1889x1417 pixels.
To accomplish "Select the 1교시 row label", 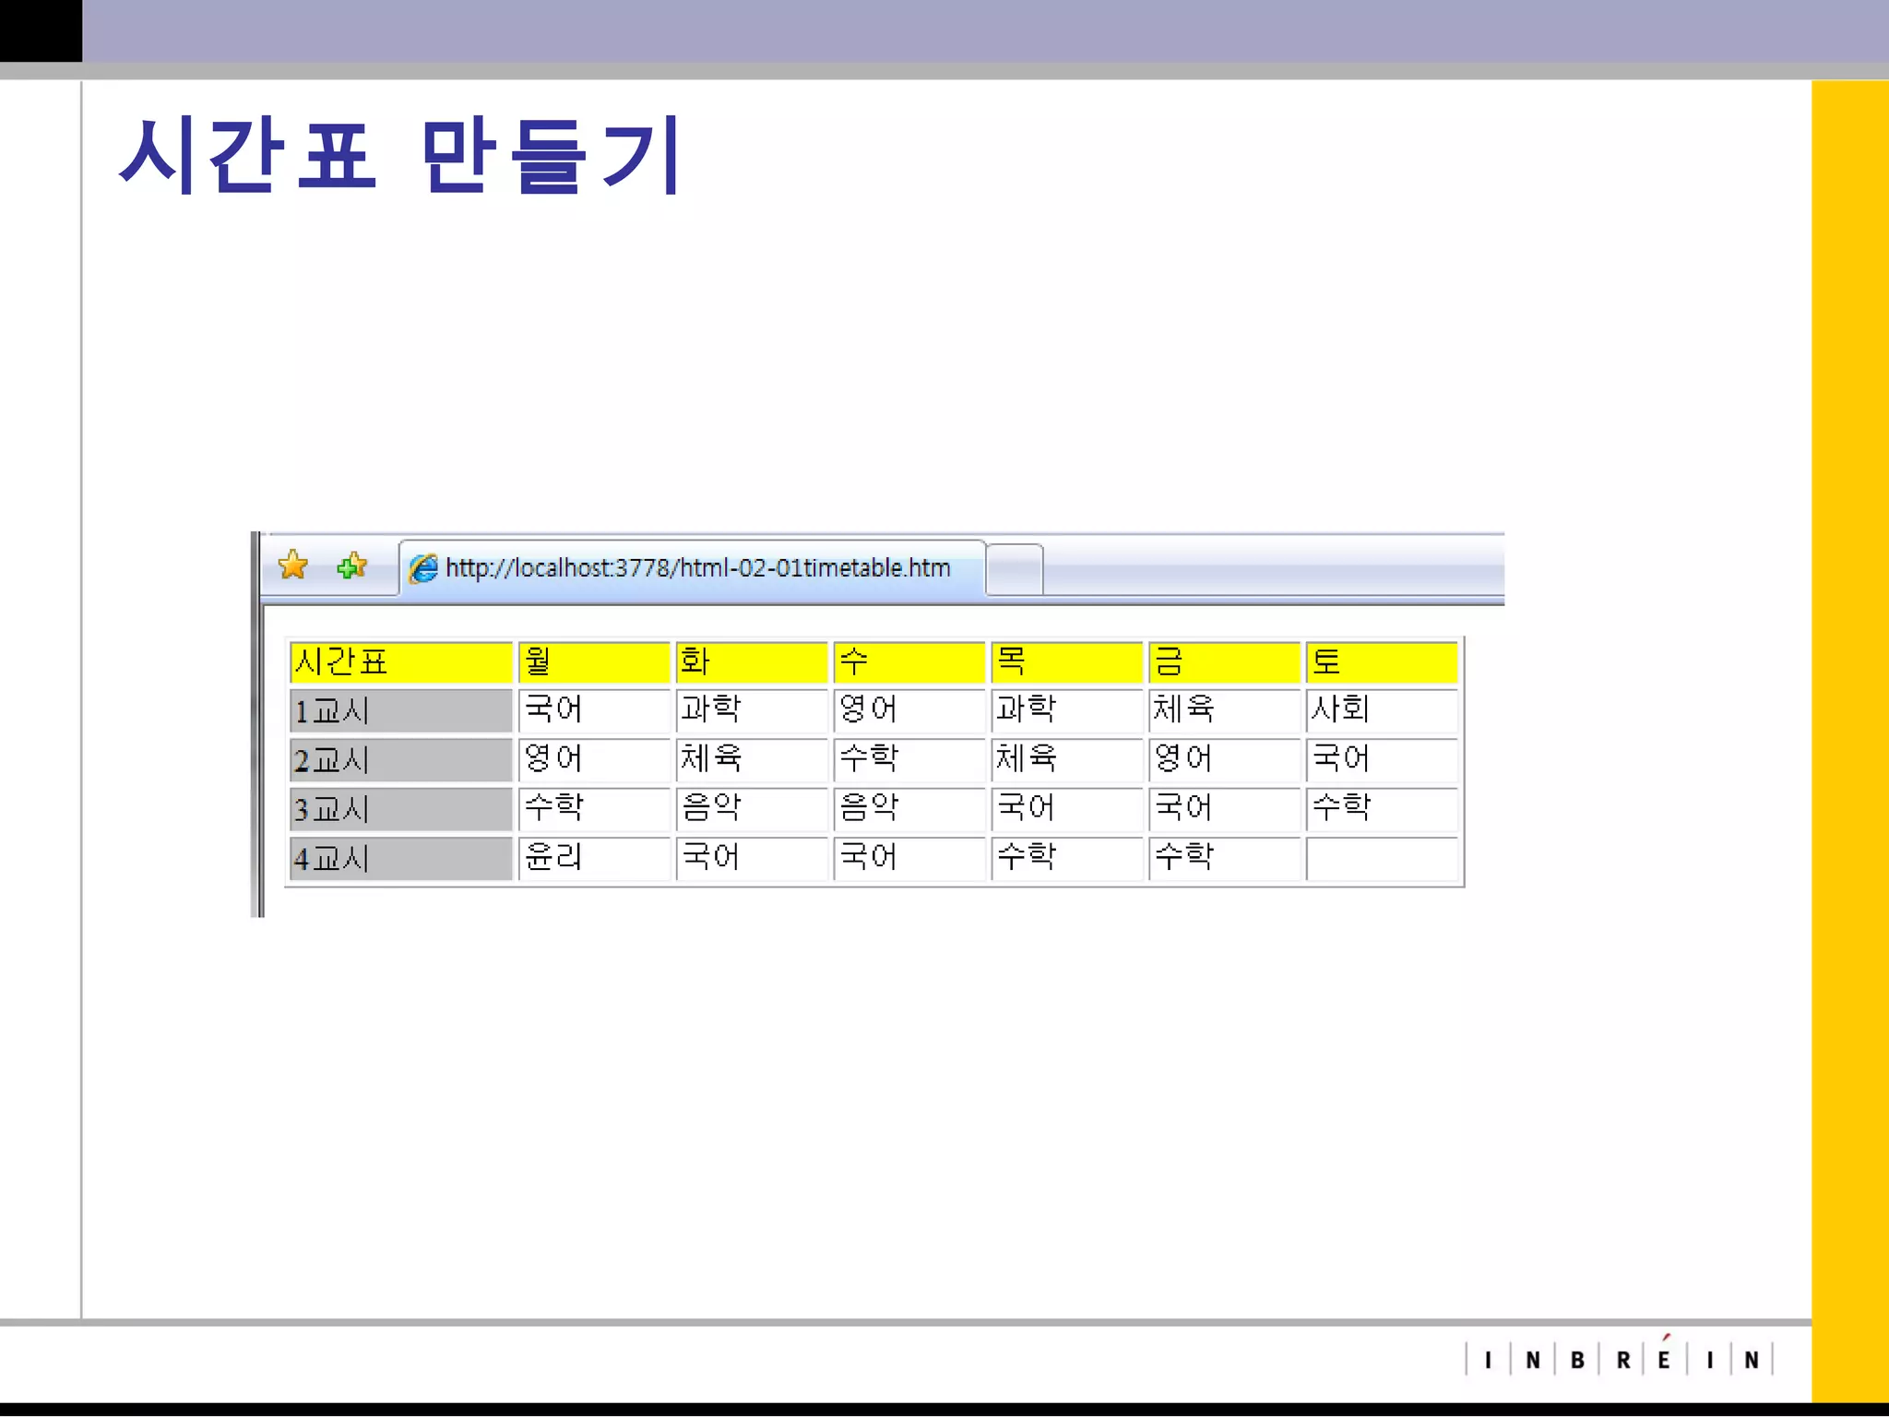I will [x=400, y=710].
